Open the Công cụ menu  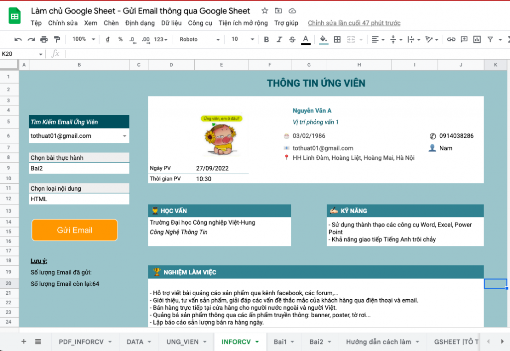click(200, 23)
